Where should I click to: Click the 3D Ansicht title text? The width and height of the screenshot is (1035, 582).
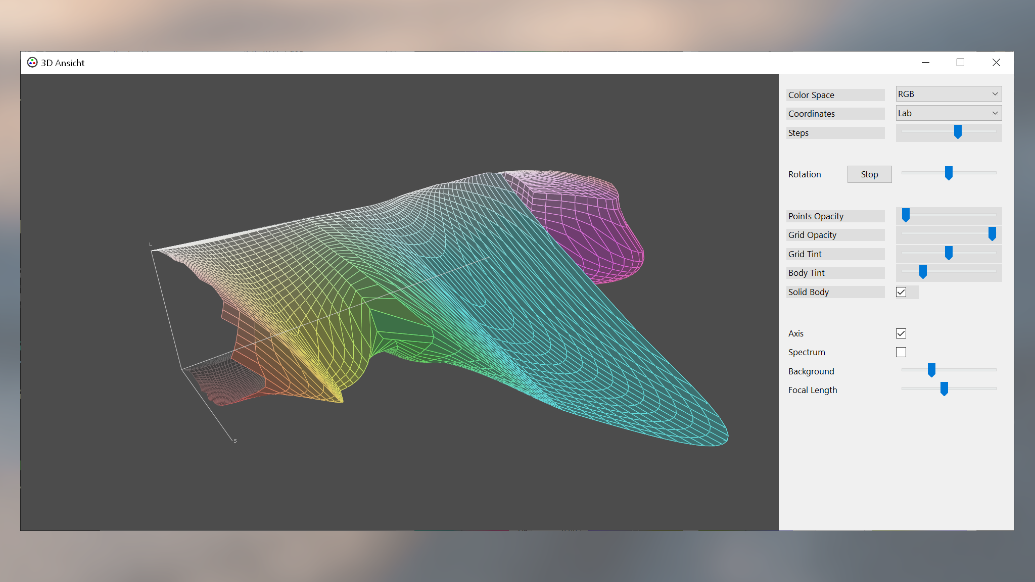click(63, 63)
